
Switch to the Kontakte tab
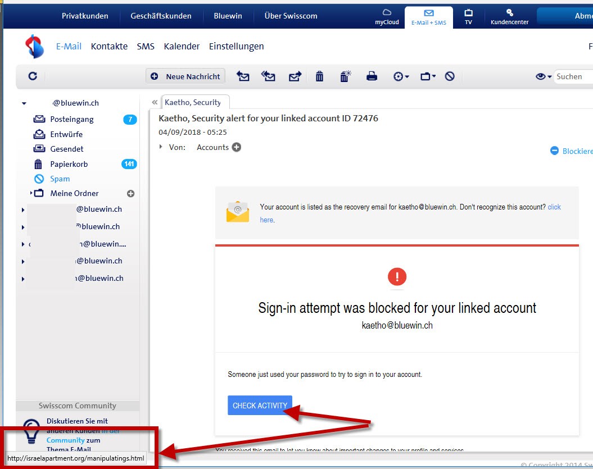pyautogui.click(x=109, y=46)
